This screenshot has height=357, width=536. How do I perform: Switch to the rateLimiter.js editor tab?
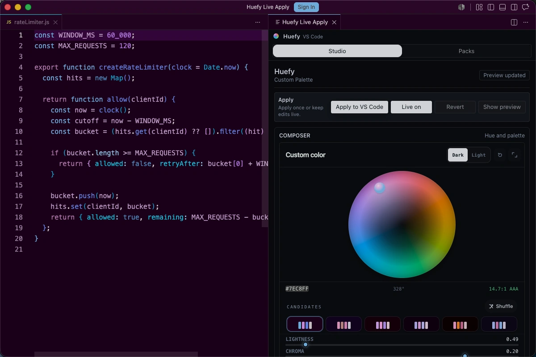(x=31, y=22)
